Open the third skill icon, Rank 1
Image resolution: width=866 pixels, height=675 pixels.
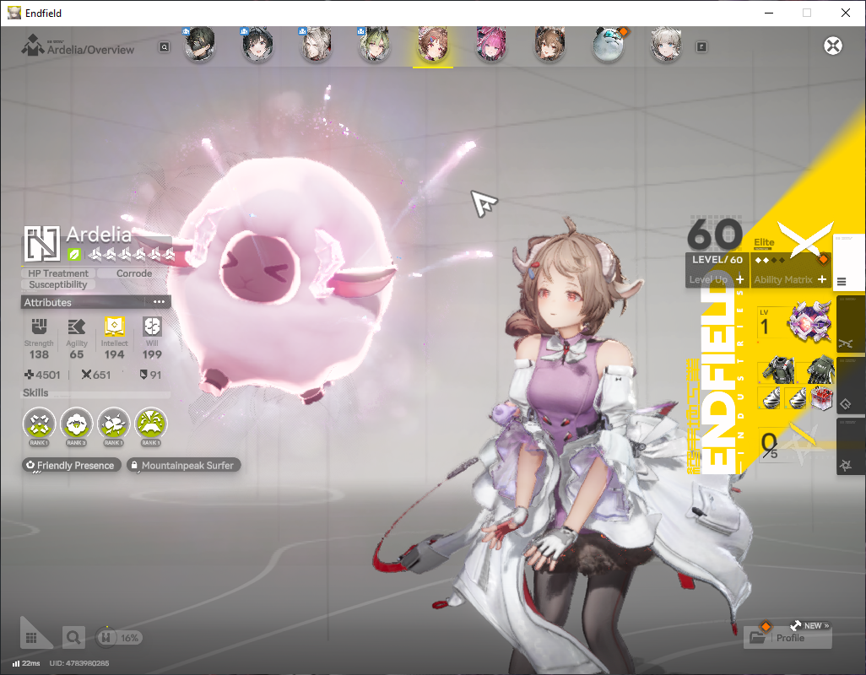point(113,424)
